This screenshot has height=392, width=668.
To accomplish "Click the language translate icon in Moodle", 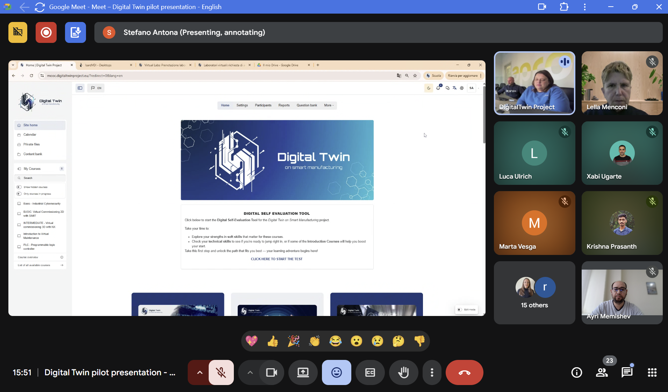I will 455,88.
